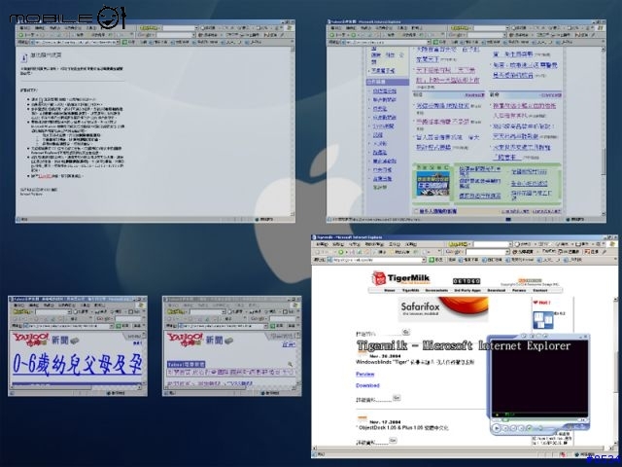Click Yahoo logo in the small window with purple links

pyautogui.click(x=186, y=340)
